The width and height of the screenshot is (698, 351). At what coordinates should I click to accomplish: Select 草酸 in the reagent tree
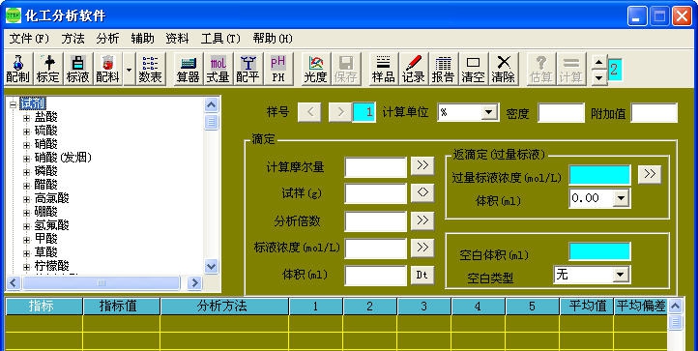point(46,252)
